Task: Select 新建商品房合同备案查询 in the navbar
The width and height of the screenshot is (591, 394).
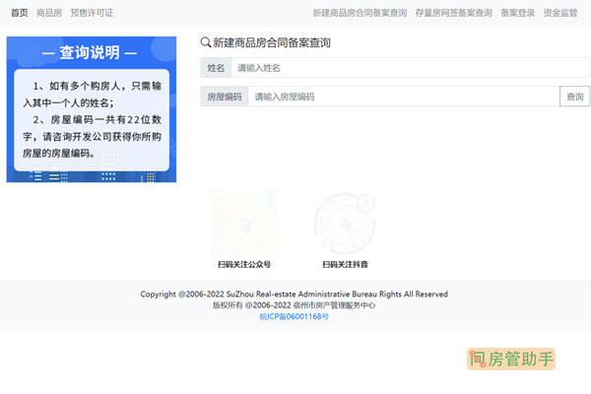Action: pyautogui.click(x=360, y=13)
